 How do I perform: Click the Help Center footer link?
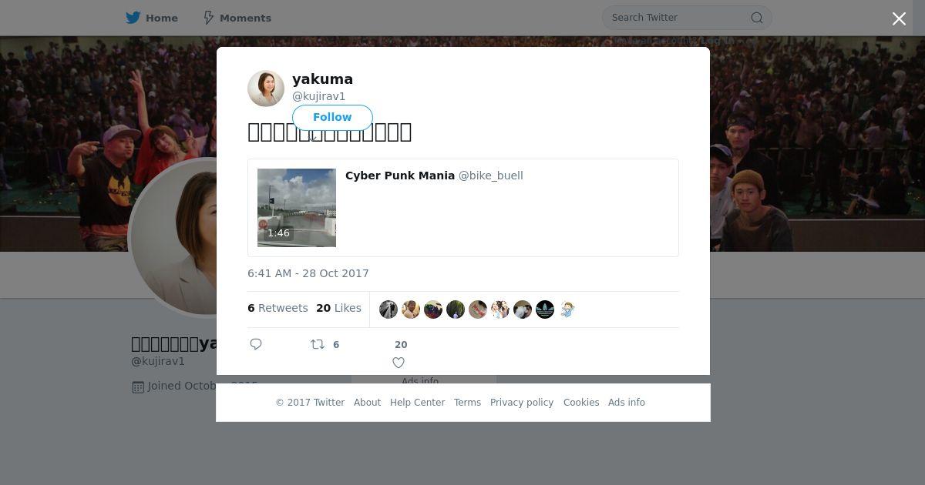(417, 403)
